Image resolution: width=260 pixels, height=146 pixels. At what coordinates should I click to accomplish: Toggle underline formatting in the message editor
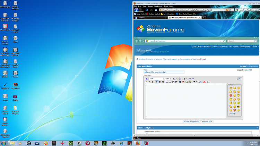(x=153, y=82)
